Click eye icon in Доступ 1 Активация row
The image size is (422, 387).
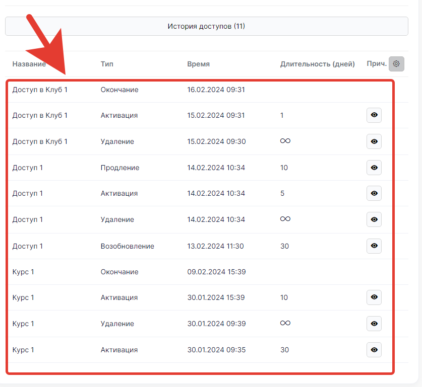[x=374, y=193]
